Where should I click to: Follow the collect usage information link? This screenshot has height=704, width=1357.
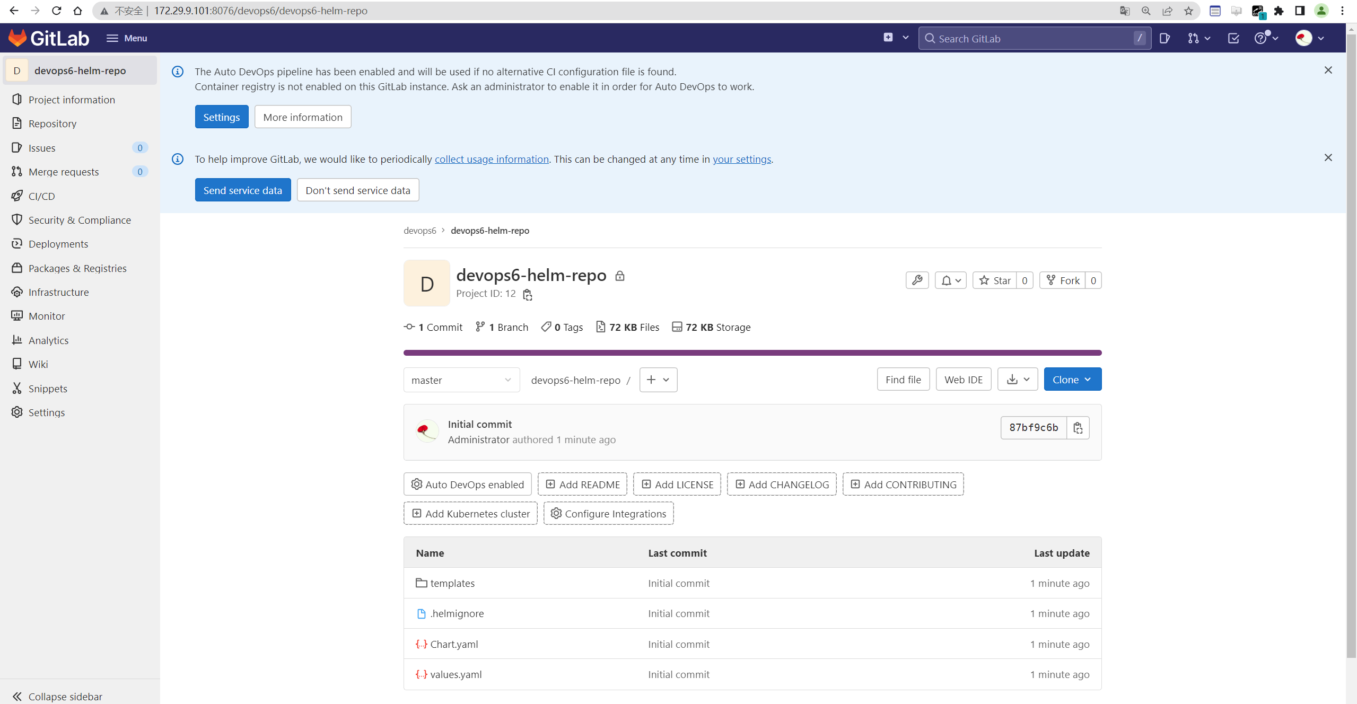492,159
